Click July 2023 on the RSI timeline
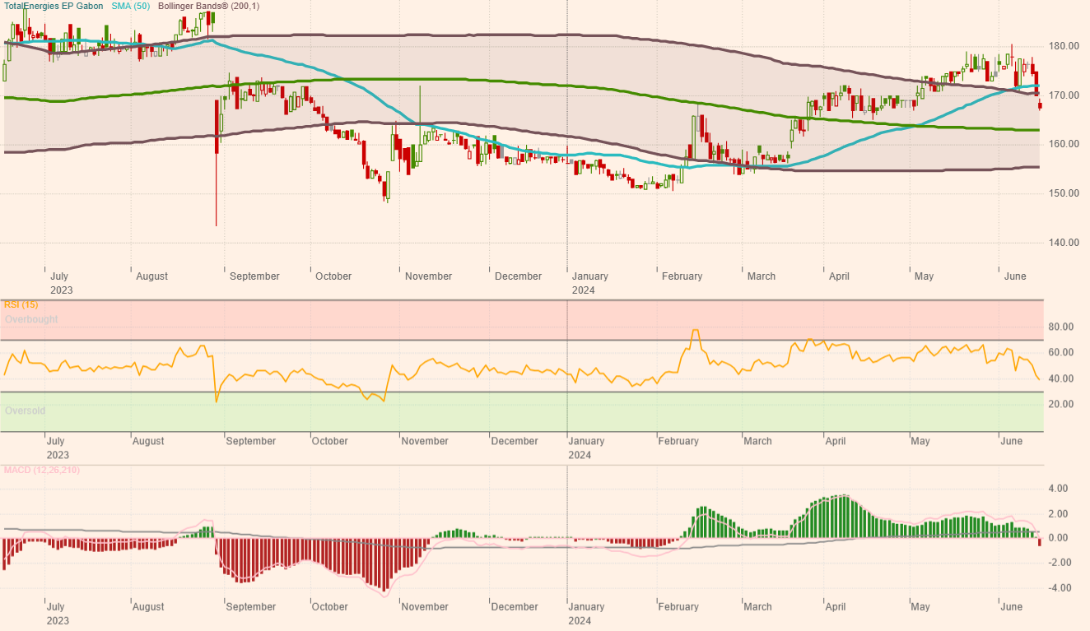 coord(58,448)
